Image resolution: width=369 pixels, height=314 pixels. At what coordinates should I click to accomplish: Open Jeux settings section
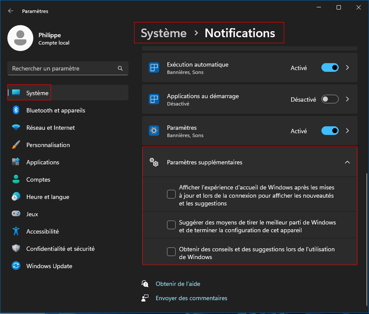point(68,214)
